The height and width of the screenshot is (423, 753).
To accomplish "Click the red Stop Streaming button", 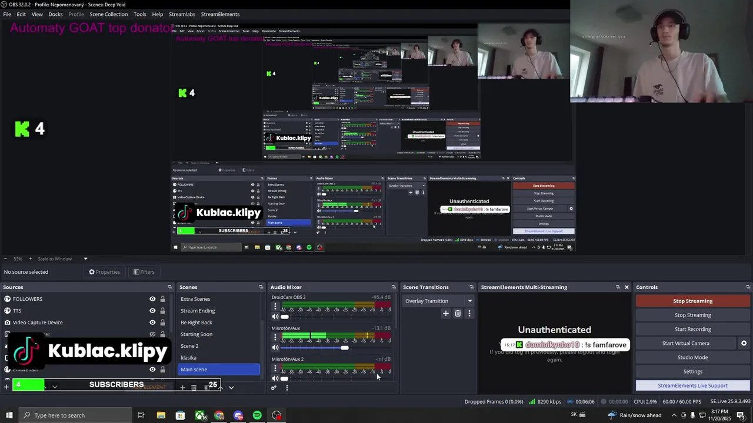I will pyautogui.click(x=692, y=301).
